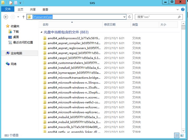
Task: Switch to the 查看 ribbon tab
Action: (45, 9)
